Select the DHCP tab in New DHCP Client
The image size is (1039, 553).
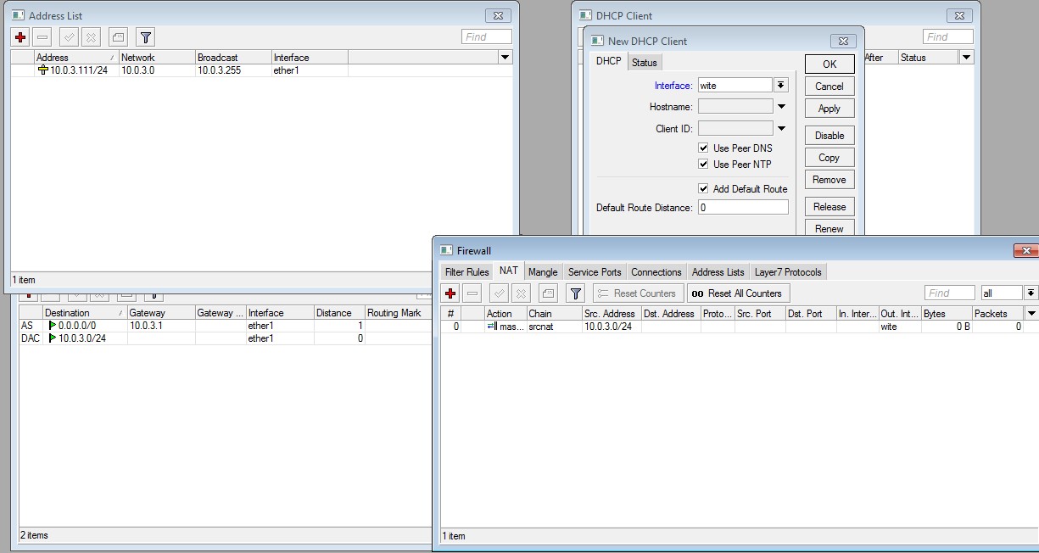click(x=609, y=62)
